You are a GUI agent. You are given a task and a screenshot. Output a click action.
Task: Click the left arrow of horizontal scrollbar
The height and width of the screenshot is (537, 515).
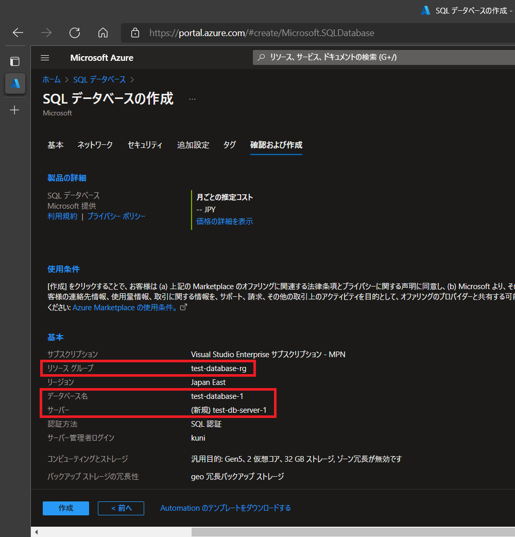[x=36, y=532]
